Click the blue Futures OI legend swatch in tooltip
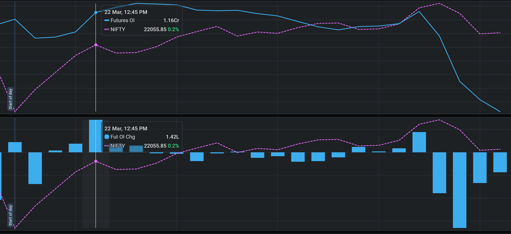This screenshot has height=234, width=511. 107,20
